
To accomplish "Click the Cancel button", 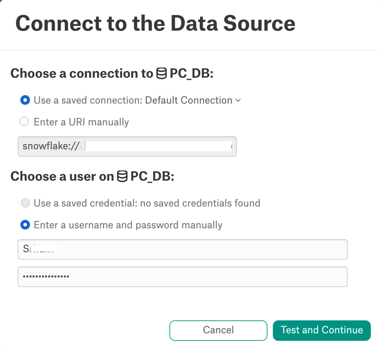I will (218, 330).
